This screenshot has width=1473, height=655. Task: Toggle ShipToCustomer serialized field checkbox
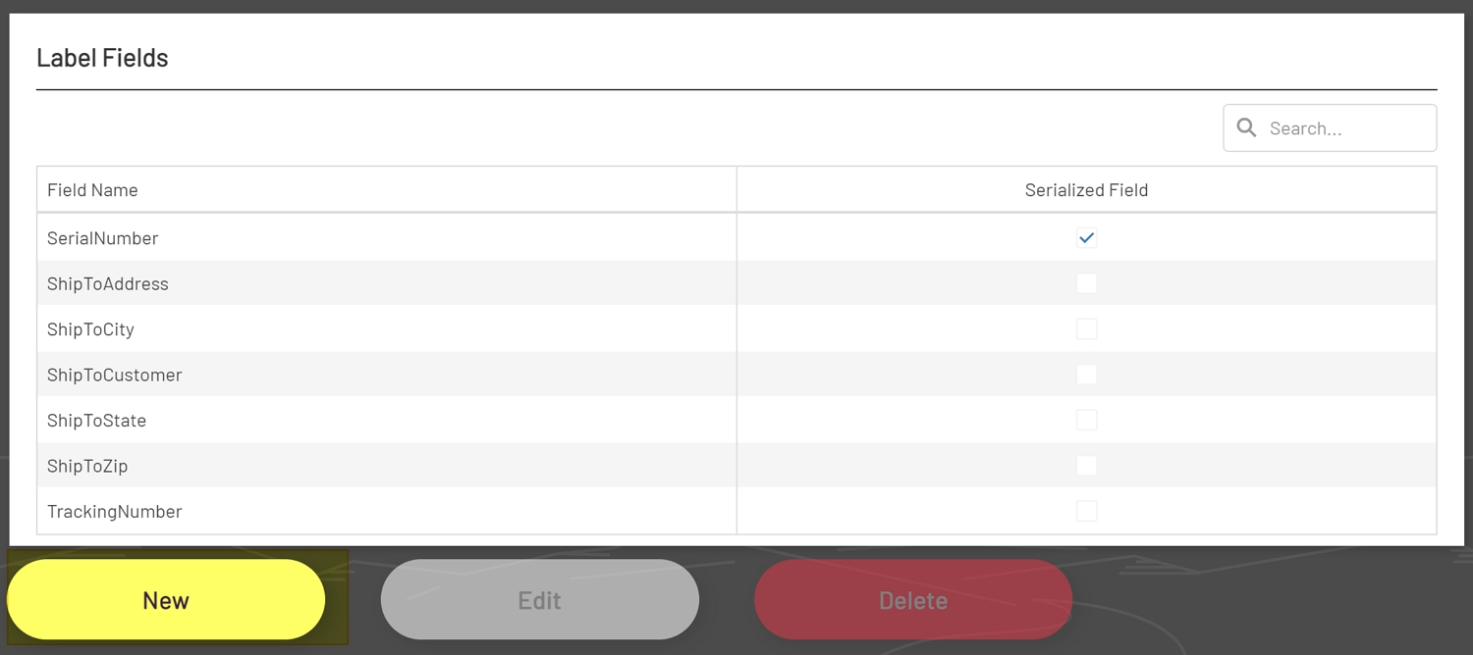(1086, 375)
